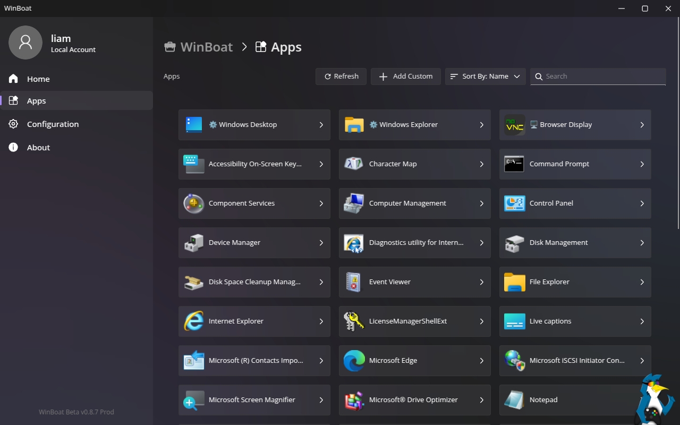Click the WinBoat breadcrumb link
This screenshot has width=680, height=425.
[206, 47]
